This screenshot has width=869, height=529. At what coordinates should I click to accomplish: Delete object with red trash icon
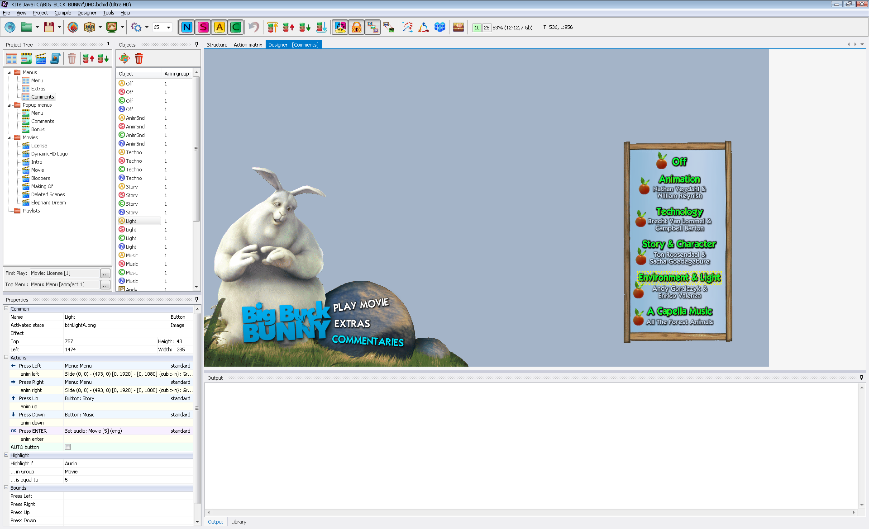139,58
